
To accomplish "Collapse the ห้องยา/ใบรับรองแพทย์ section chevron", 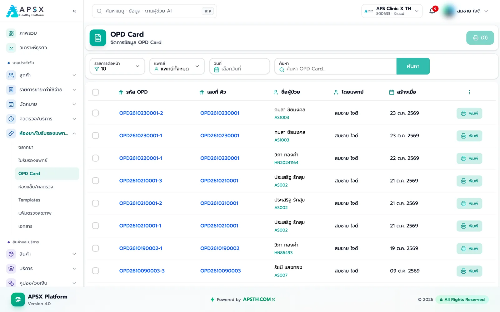I will point(74,134).
